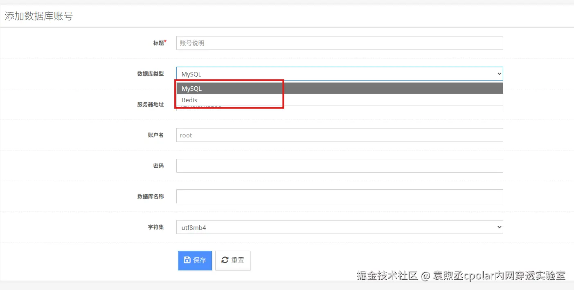
Task: Select MySQL option in the dropdown list
Action: tap(340, 88)
